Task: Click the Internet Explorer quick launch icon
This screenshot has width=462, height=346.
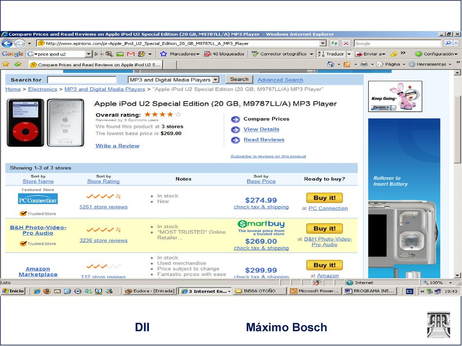Action: coord(37,291)
